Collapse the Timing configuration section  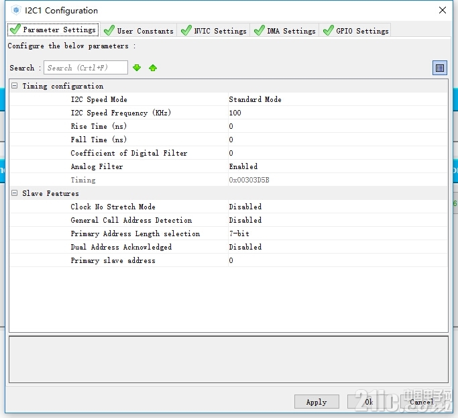[14, 86]
